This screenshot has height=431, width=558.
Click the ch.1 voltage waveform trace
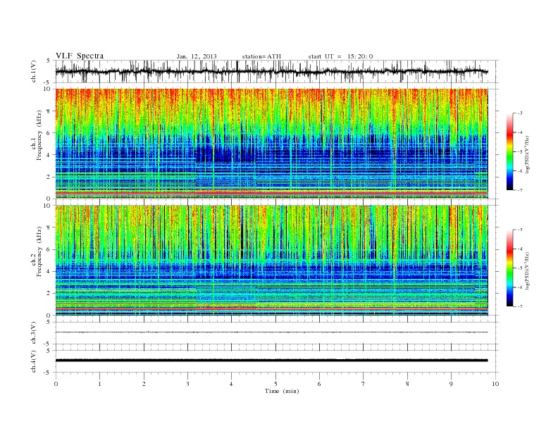tap(271, 71)
